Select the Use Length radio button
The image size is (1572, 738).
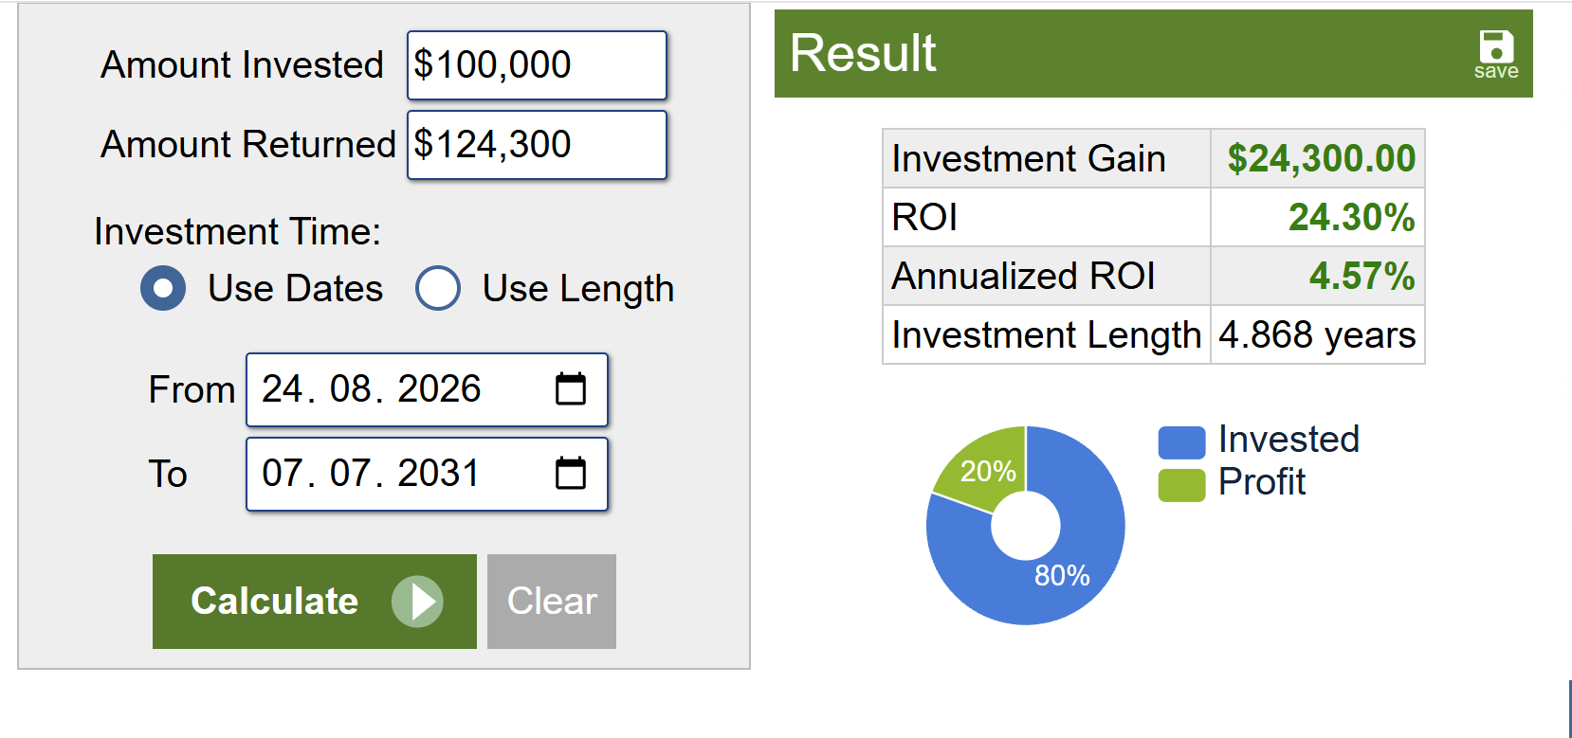(438, 288)
